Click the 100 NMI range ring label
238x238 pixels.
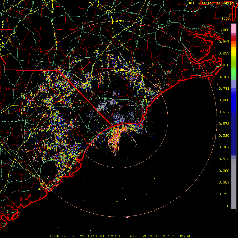pos(119,21)
